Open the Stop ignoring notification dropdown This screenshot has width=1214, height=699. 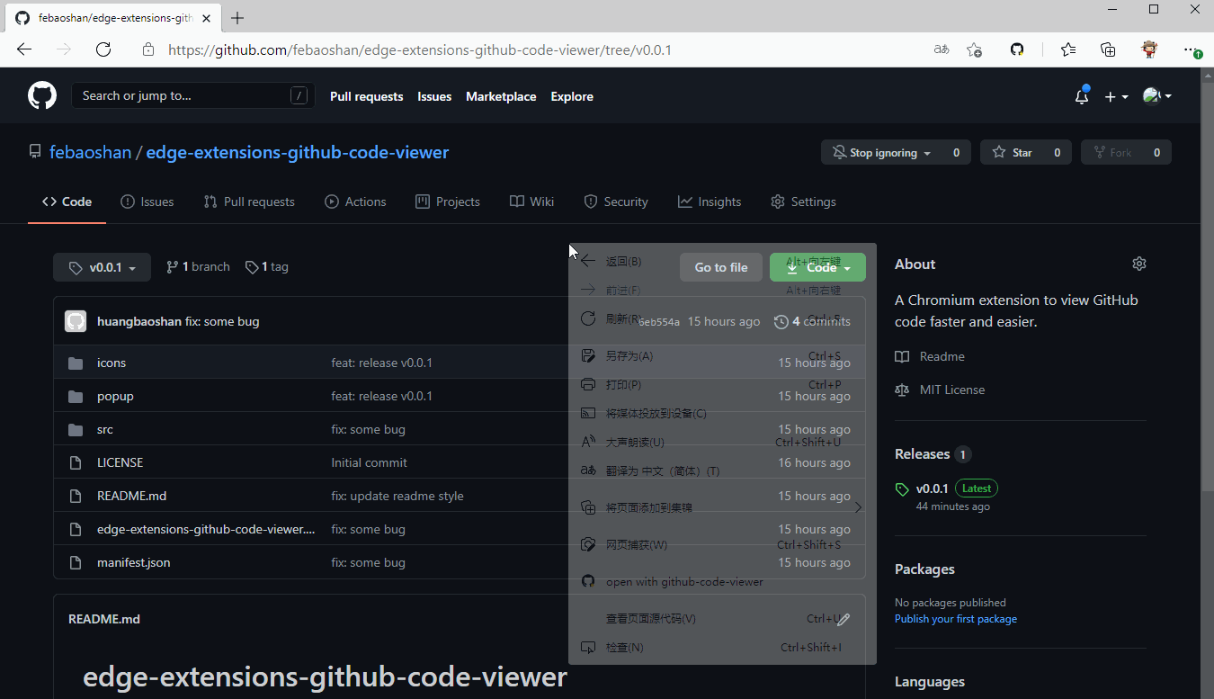tap(882, 153)
